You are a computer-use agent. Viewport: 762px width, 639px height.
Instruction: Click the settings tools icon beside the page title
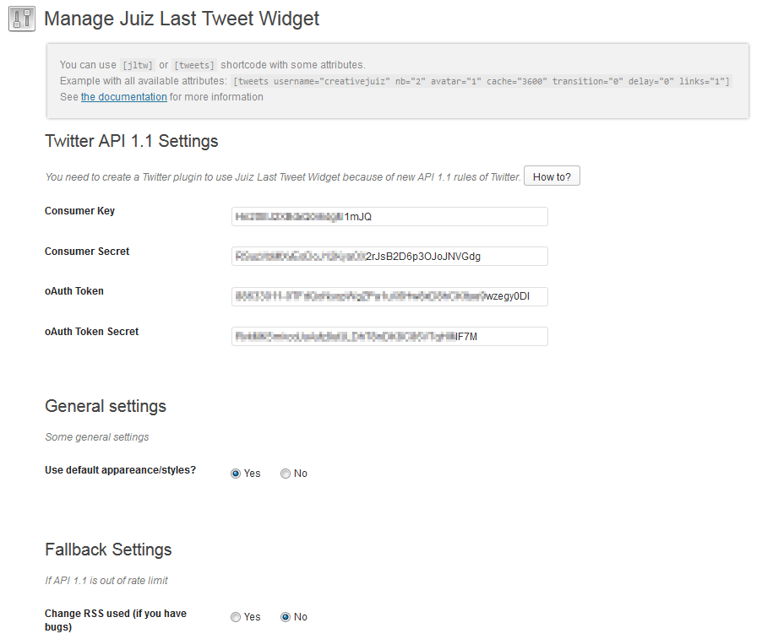click(22, 19)
